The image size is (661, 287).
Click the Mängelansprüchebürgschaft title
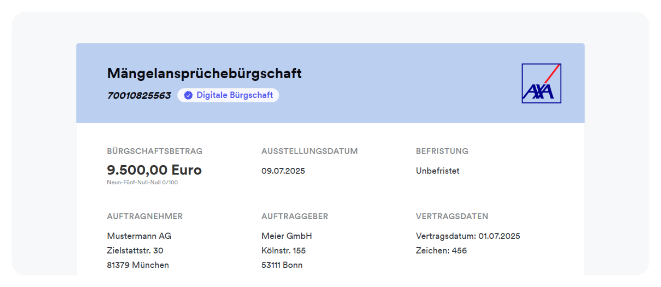204,73
